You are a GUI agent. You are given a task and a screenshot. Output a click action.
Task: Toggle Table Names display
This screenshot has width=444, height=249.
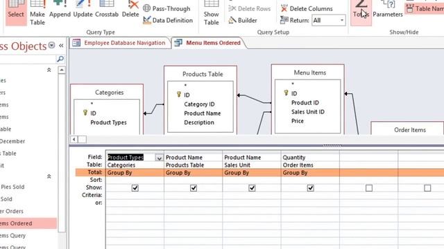[425, 9]
